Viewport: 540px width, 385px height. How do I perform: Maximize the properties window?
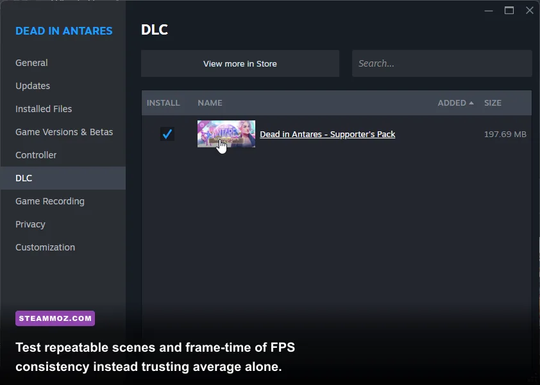click(x=509, y=11)
